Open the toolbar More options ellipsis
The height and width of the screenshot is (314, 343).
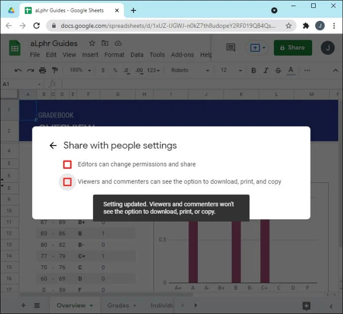[307, 70]
